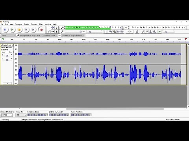189x141 pixels.
Task: Click the selection End time field
Action: 59,115
